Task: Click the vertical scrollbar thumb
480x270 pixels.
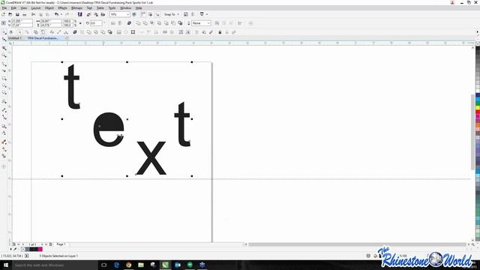Action: tap(473, 132)
